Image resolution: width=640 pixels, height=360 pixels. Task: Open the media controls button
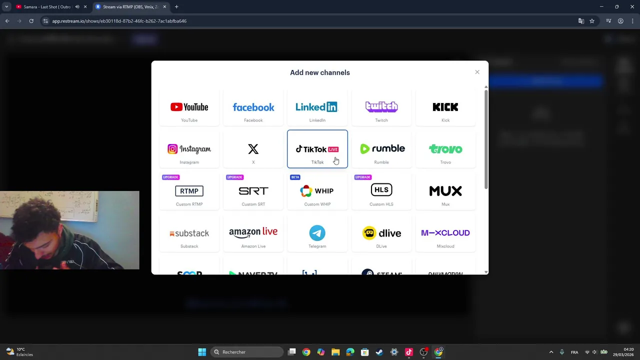click(608, 21)
